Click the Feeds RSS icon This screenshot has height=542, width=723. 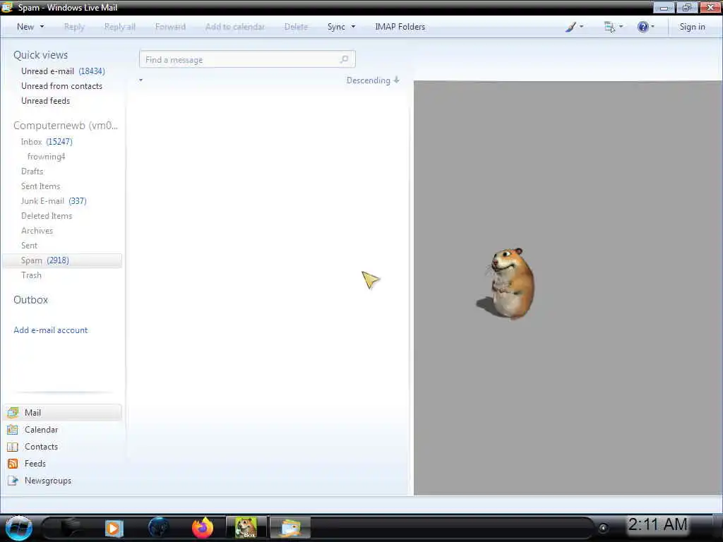13,464
